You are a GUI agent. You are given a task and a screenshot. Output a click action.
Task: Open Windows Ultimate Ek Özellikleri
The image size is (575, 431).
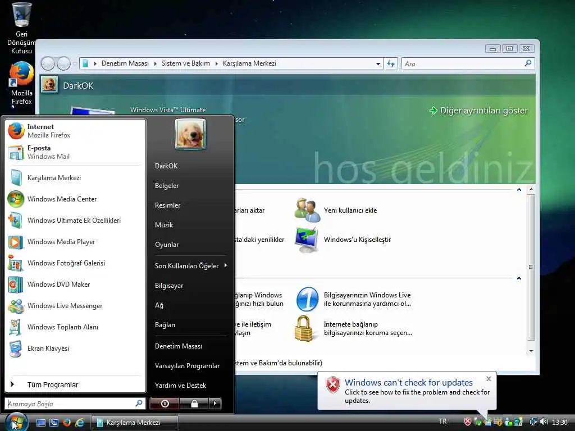click(x=75, y=220)
